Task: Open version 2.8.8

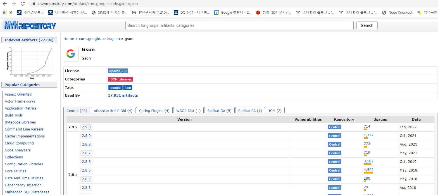Action: 86,144
